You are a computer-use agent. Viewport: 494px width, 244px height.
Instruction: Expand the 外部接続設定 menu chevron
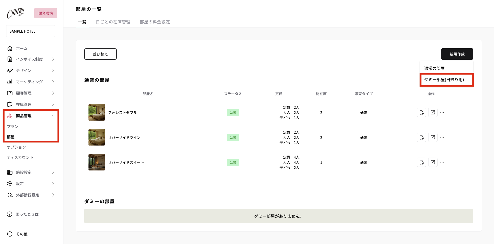tap(53, 195)
